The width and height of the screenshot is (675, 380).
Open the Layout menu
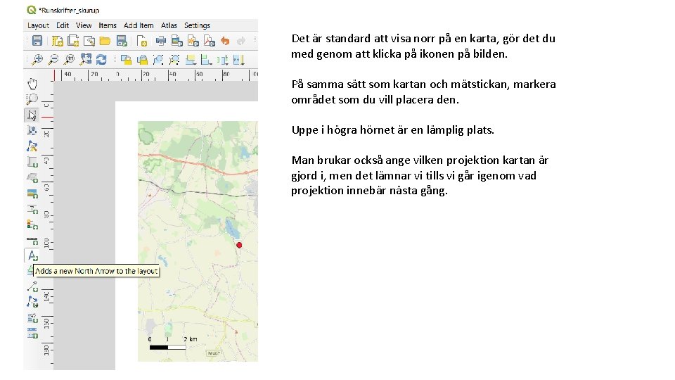click(x=38, y=25)
